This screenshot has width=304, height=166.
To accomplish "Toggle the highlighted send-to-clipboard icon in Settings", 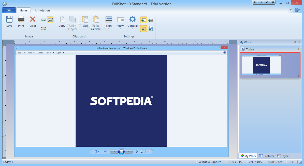I will [143, 29].
